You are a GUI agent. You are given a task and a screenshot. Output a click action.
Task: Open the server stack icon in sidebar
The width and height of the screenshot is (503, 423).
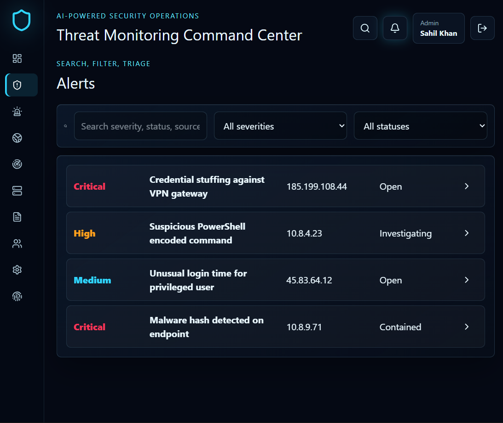point(17,191)
